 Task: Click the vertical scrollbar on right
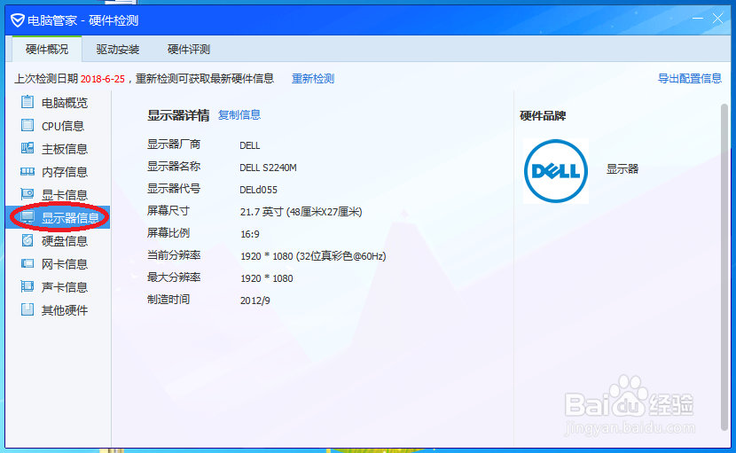(724, 267)
